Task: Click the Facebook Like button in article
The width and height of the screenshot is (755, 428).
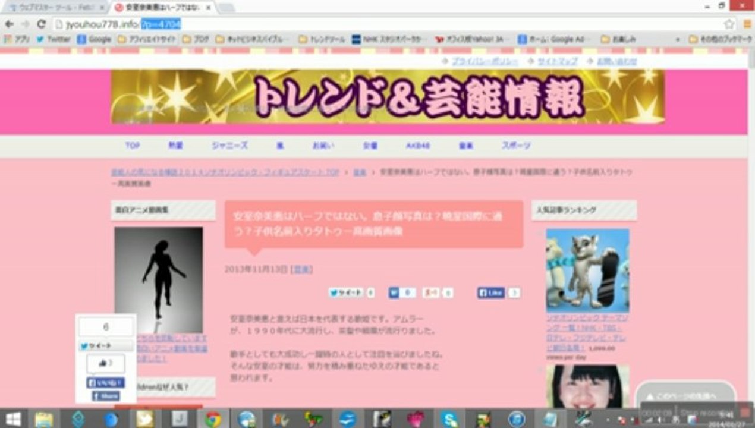Action: click(x=491, y=292)
